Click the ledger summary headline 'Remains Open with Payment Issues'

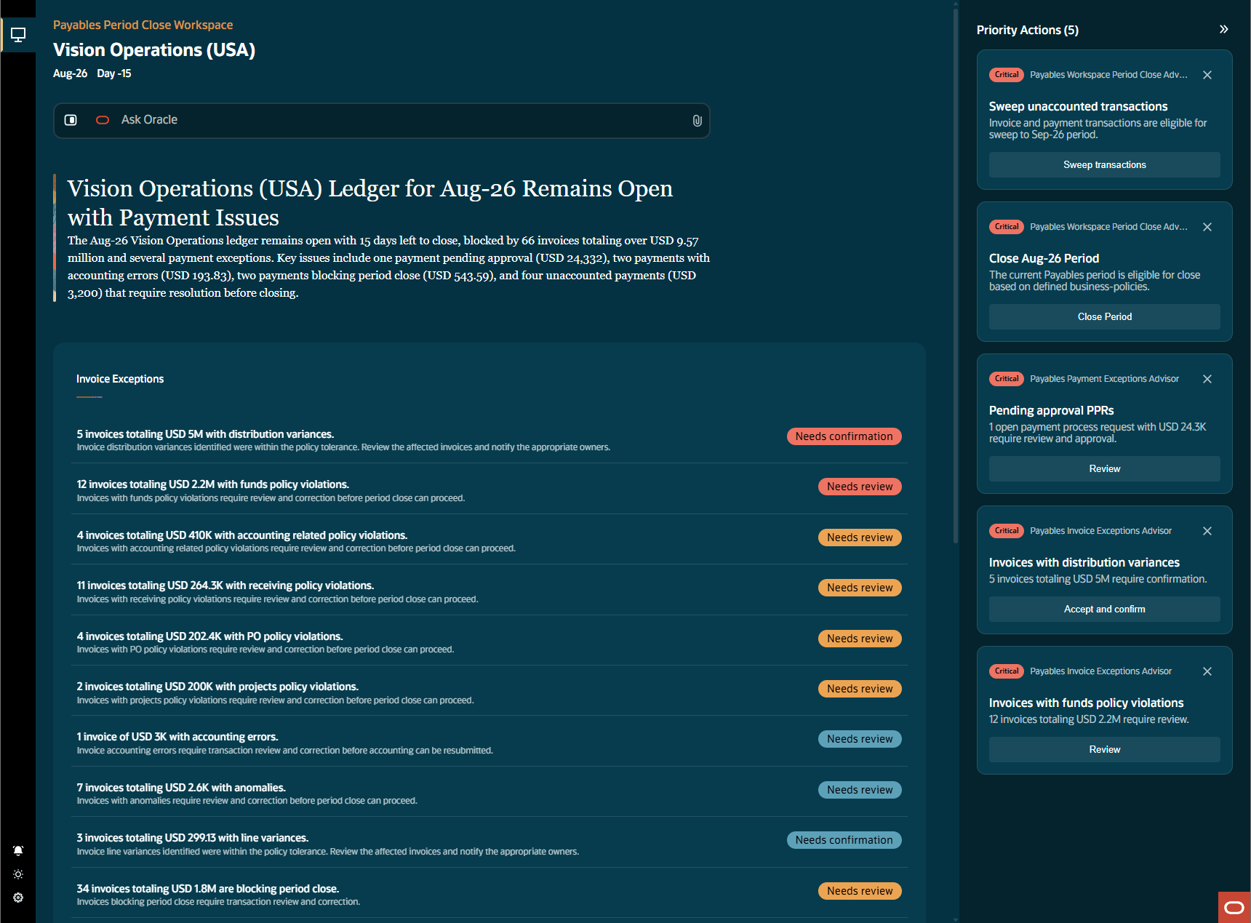pos(370,203)
